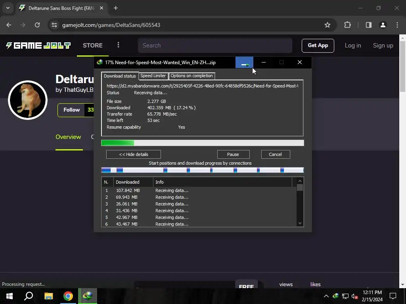Click the Shiba dog game thumbnail
406x304 pixels.
tap(28, 100)
